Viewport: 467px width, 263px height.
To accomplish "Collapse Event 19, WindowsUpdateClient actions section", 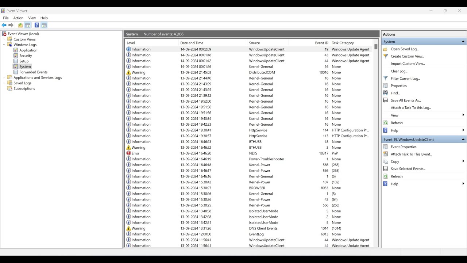I will click(463, 140).
